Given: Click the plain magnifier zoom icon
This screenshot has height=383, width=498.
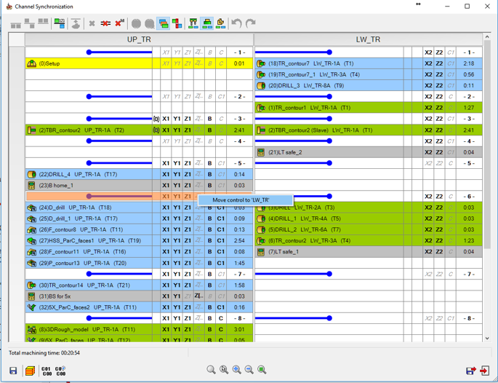Looking at the screenshot, I should tap(211, 370).
